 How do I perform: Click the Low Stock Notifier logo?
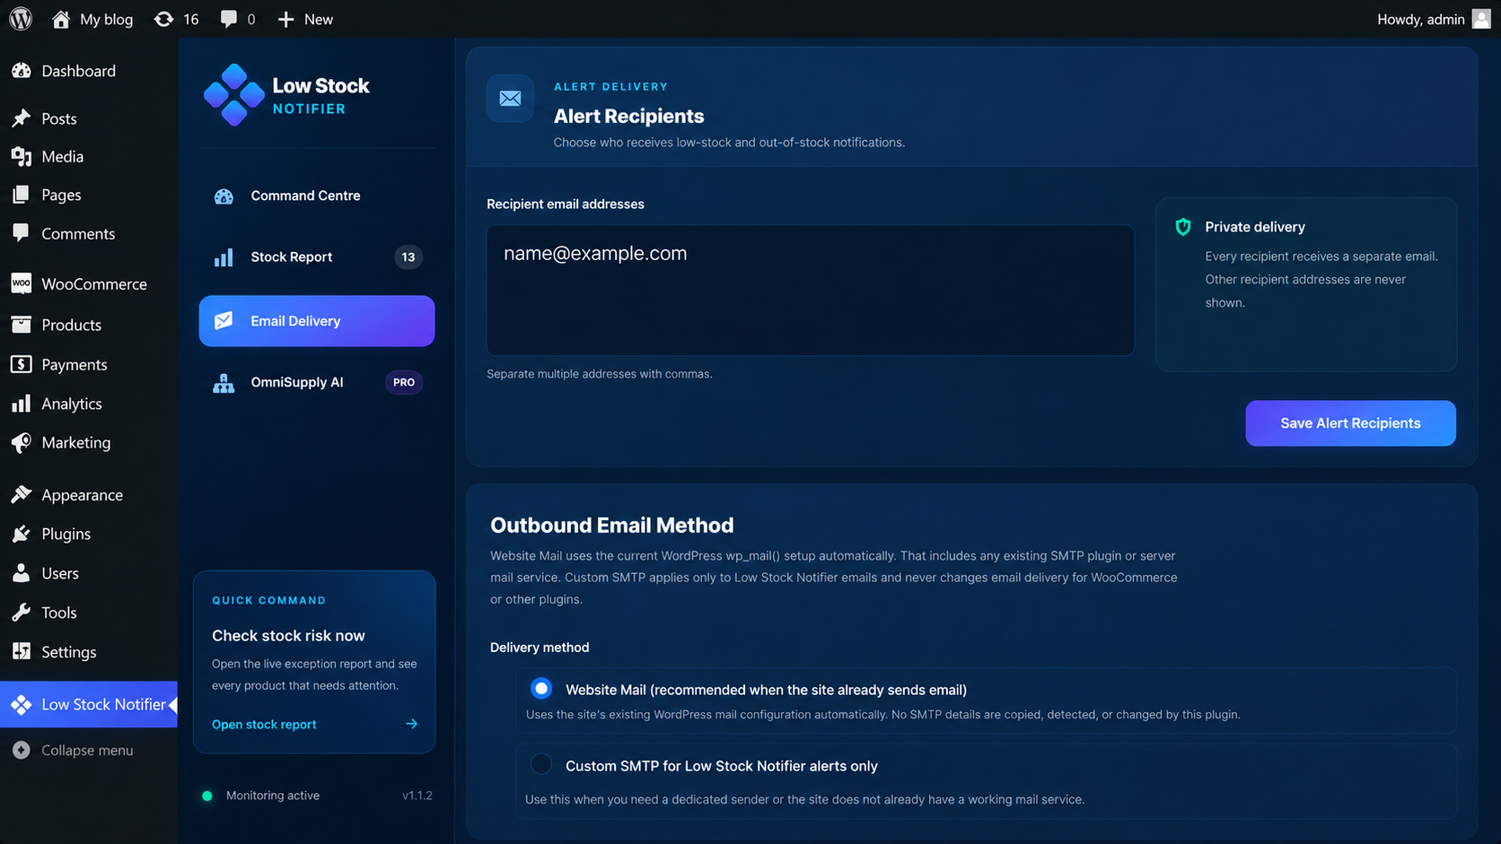point(233,95)
